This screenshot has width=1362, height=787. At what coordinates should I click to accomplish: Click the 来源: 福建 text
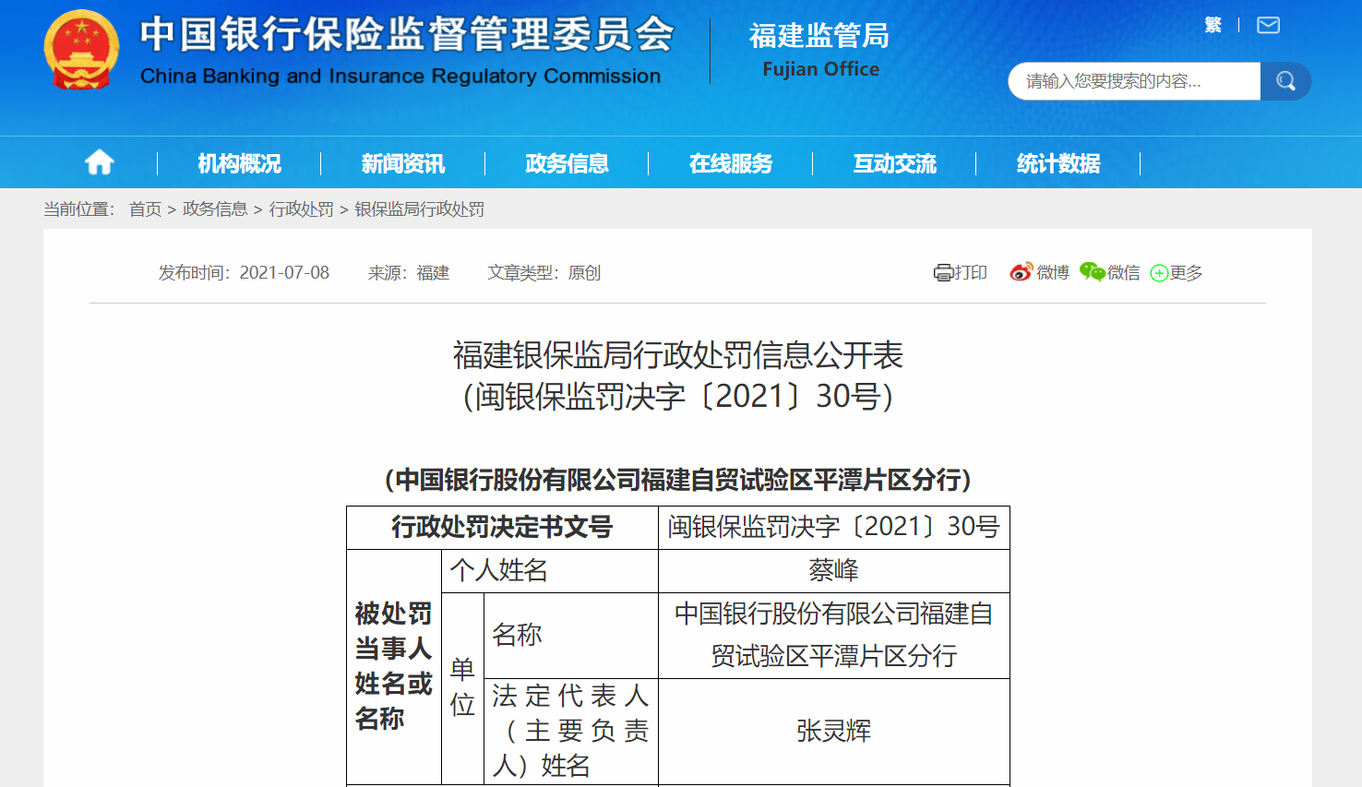[x=409, y=272]
